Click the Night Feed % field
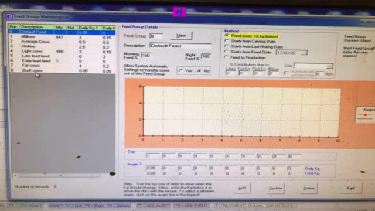 [x=206, y=56]
